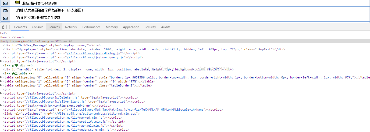Go to the Security tab
Screen dimensions: 370x132
pos(150,27)
